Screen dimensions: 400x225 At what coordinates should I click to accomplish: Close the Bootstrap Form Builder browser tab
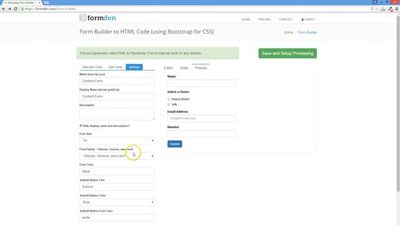pos(39,2)
